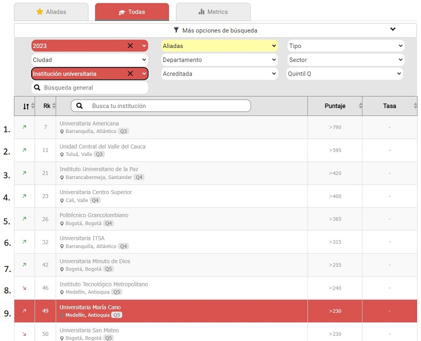Screen dimensions: 421x341
Task: Click Instituto Tecnológico Metropolitano's red down arrow
Action: coord(25,288)
